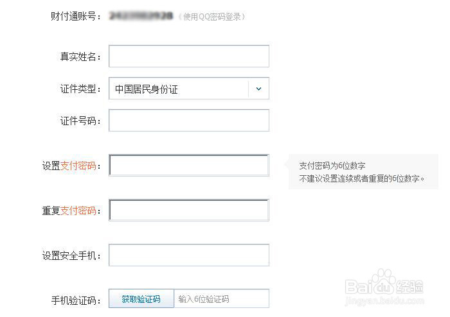The height and width of the screenshot is (317, 450).
Task: Click the 使用QQ密码登录 hint text
Action: pos(213,17)
